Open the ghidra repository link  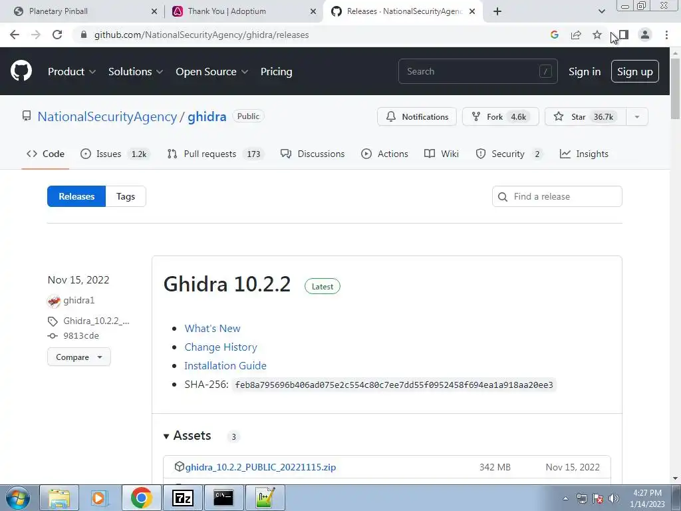click(x=207, y=116)
